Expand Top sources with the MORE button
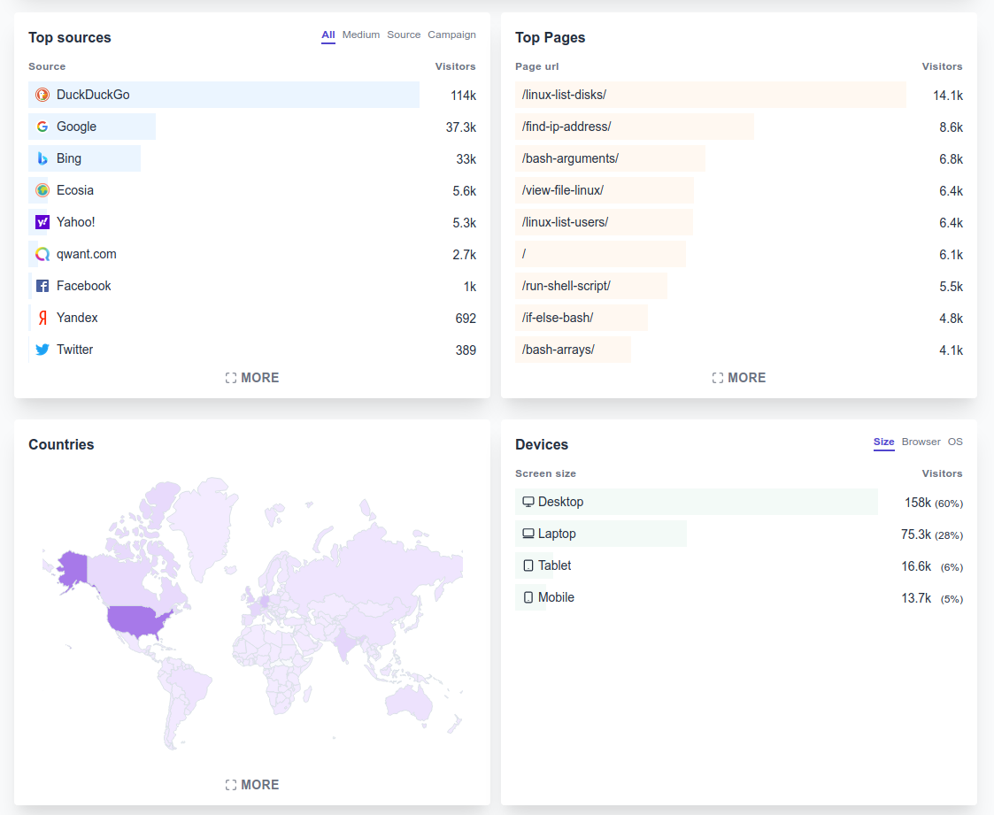The height and width of the screenshot is (815, 994). (x=252, y=377)
